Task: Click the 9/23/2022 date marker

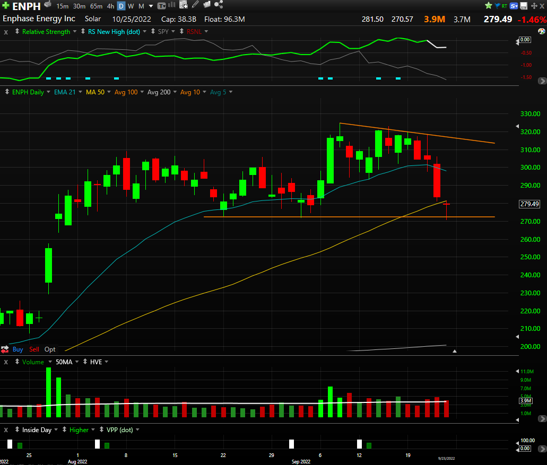Action: [447, 459]
